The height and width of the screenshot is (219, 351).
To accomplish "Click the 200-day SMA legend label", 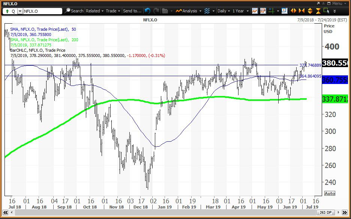I will pos(44,40).
